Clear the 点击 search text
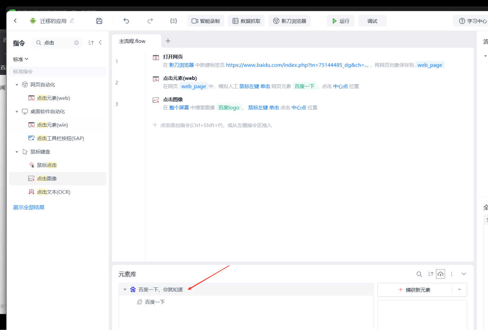Screen dimensions: 488x330 tap(76, 43)
